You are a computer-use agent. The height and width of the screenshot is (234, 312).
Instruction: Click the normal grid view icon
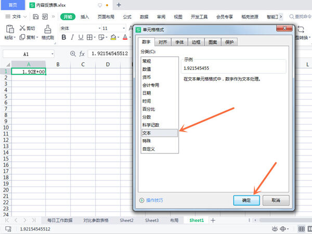(301, 229)
